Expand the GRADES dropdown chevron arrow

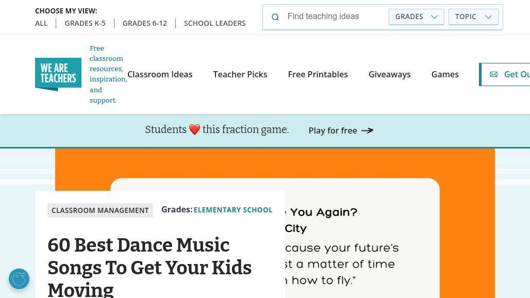coord(434,16)
